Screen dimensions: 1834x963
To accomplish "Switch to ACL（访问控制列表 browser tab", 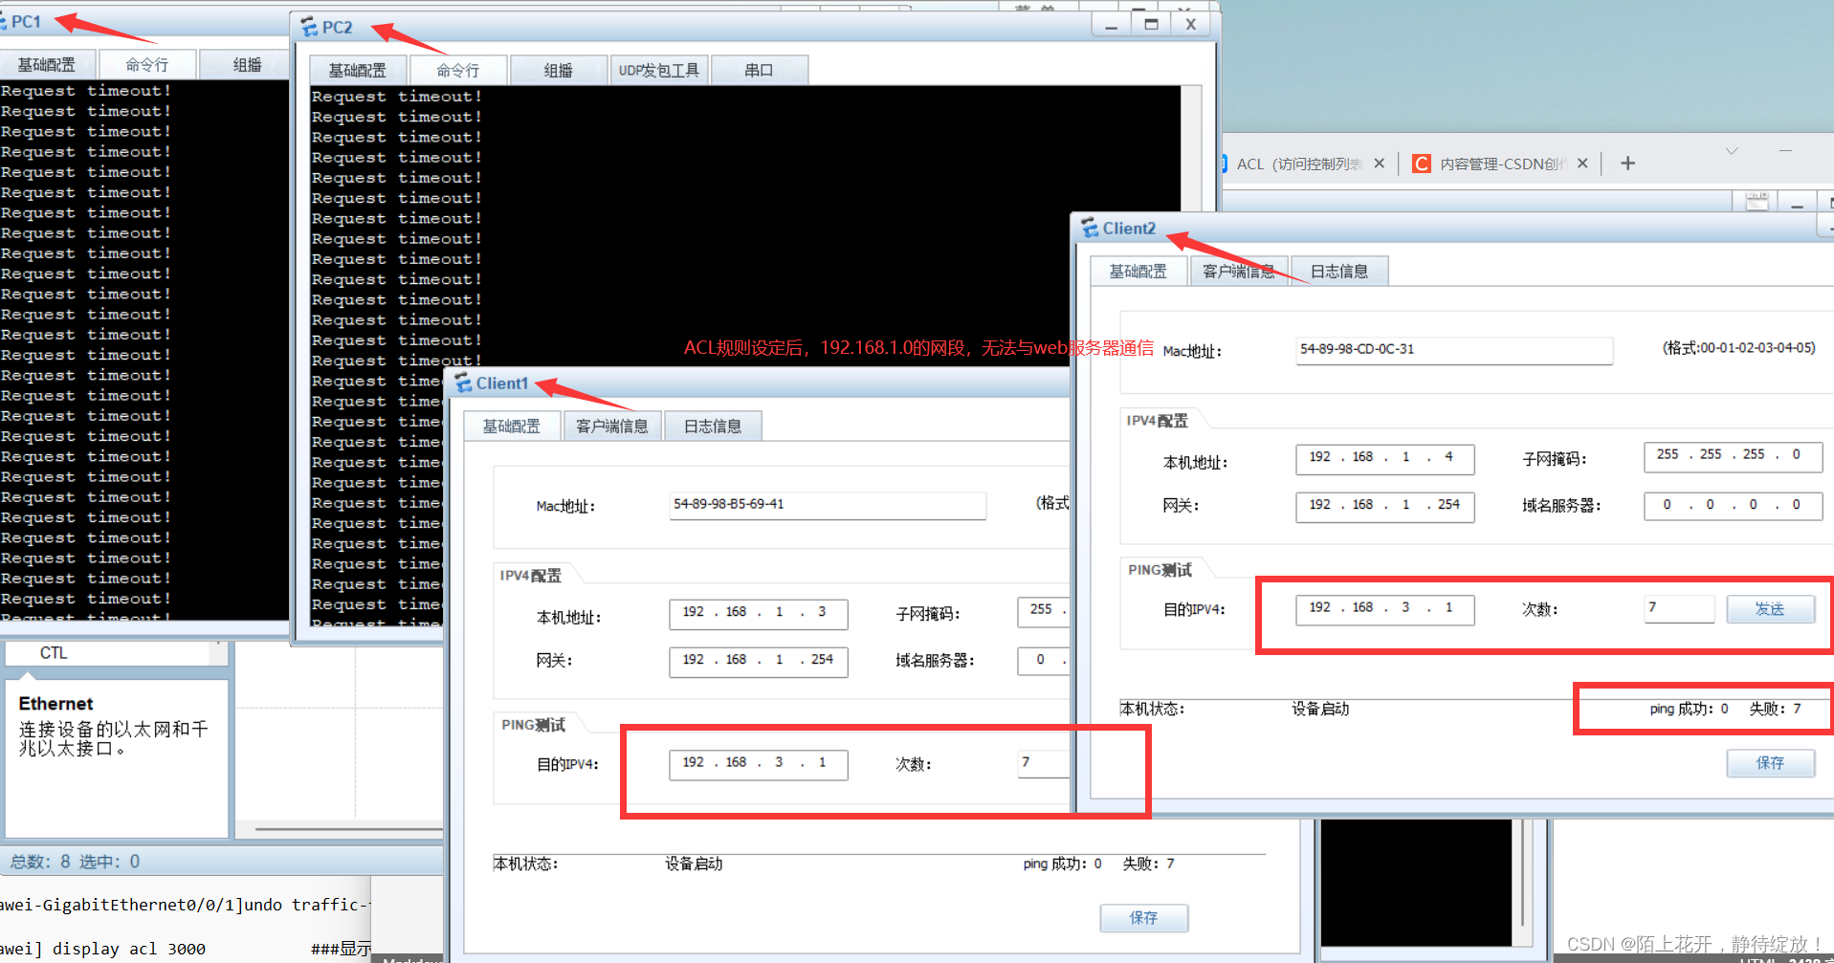I will [x=1298, y=164].
